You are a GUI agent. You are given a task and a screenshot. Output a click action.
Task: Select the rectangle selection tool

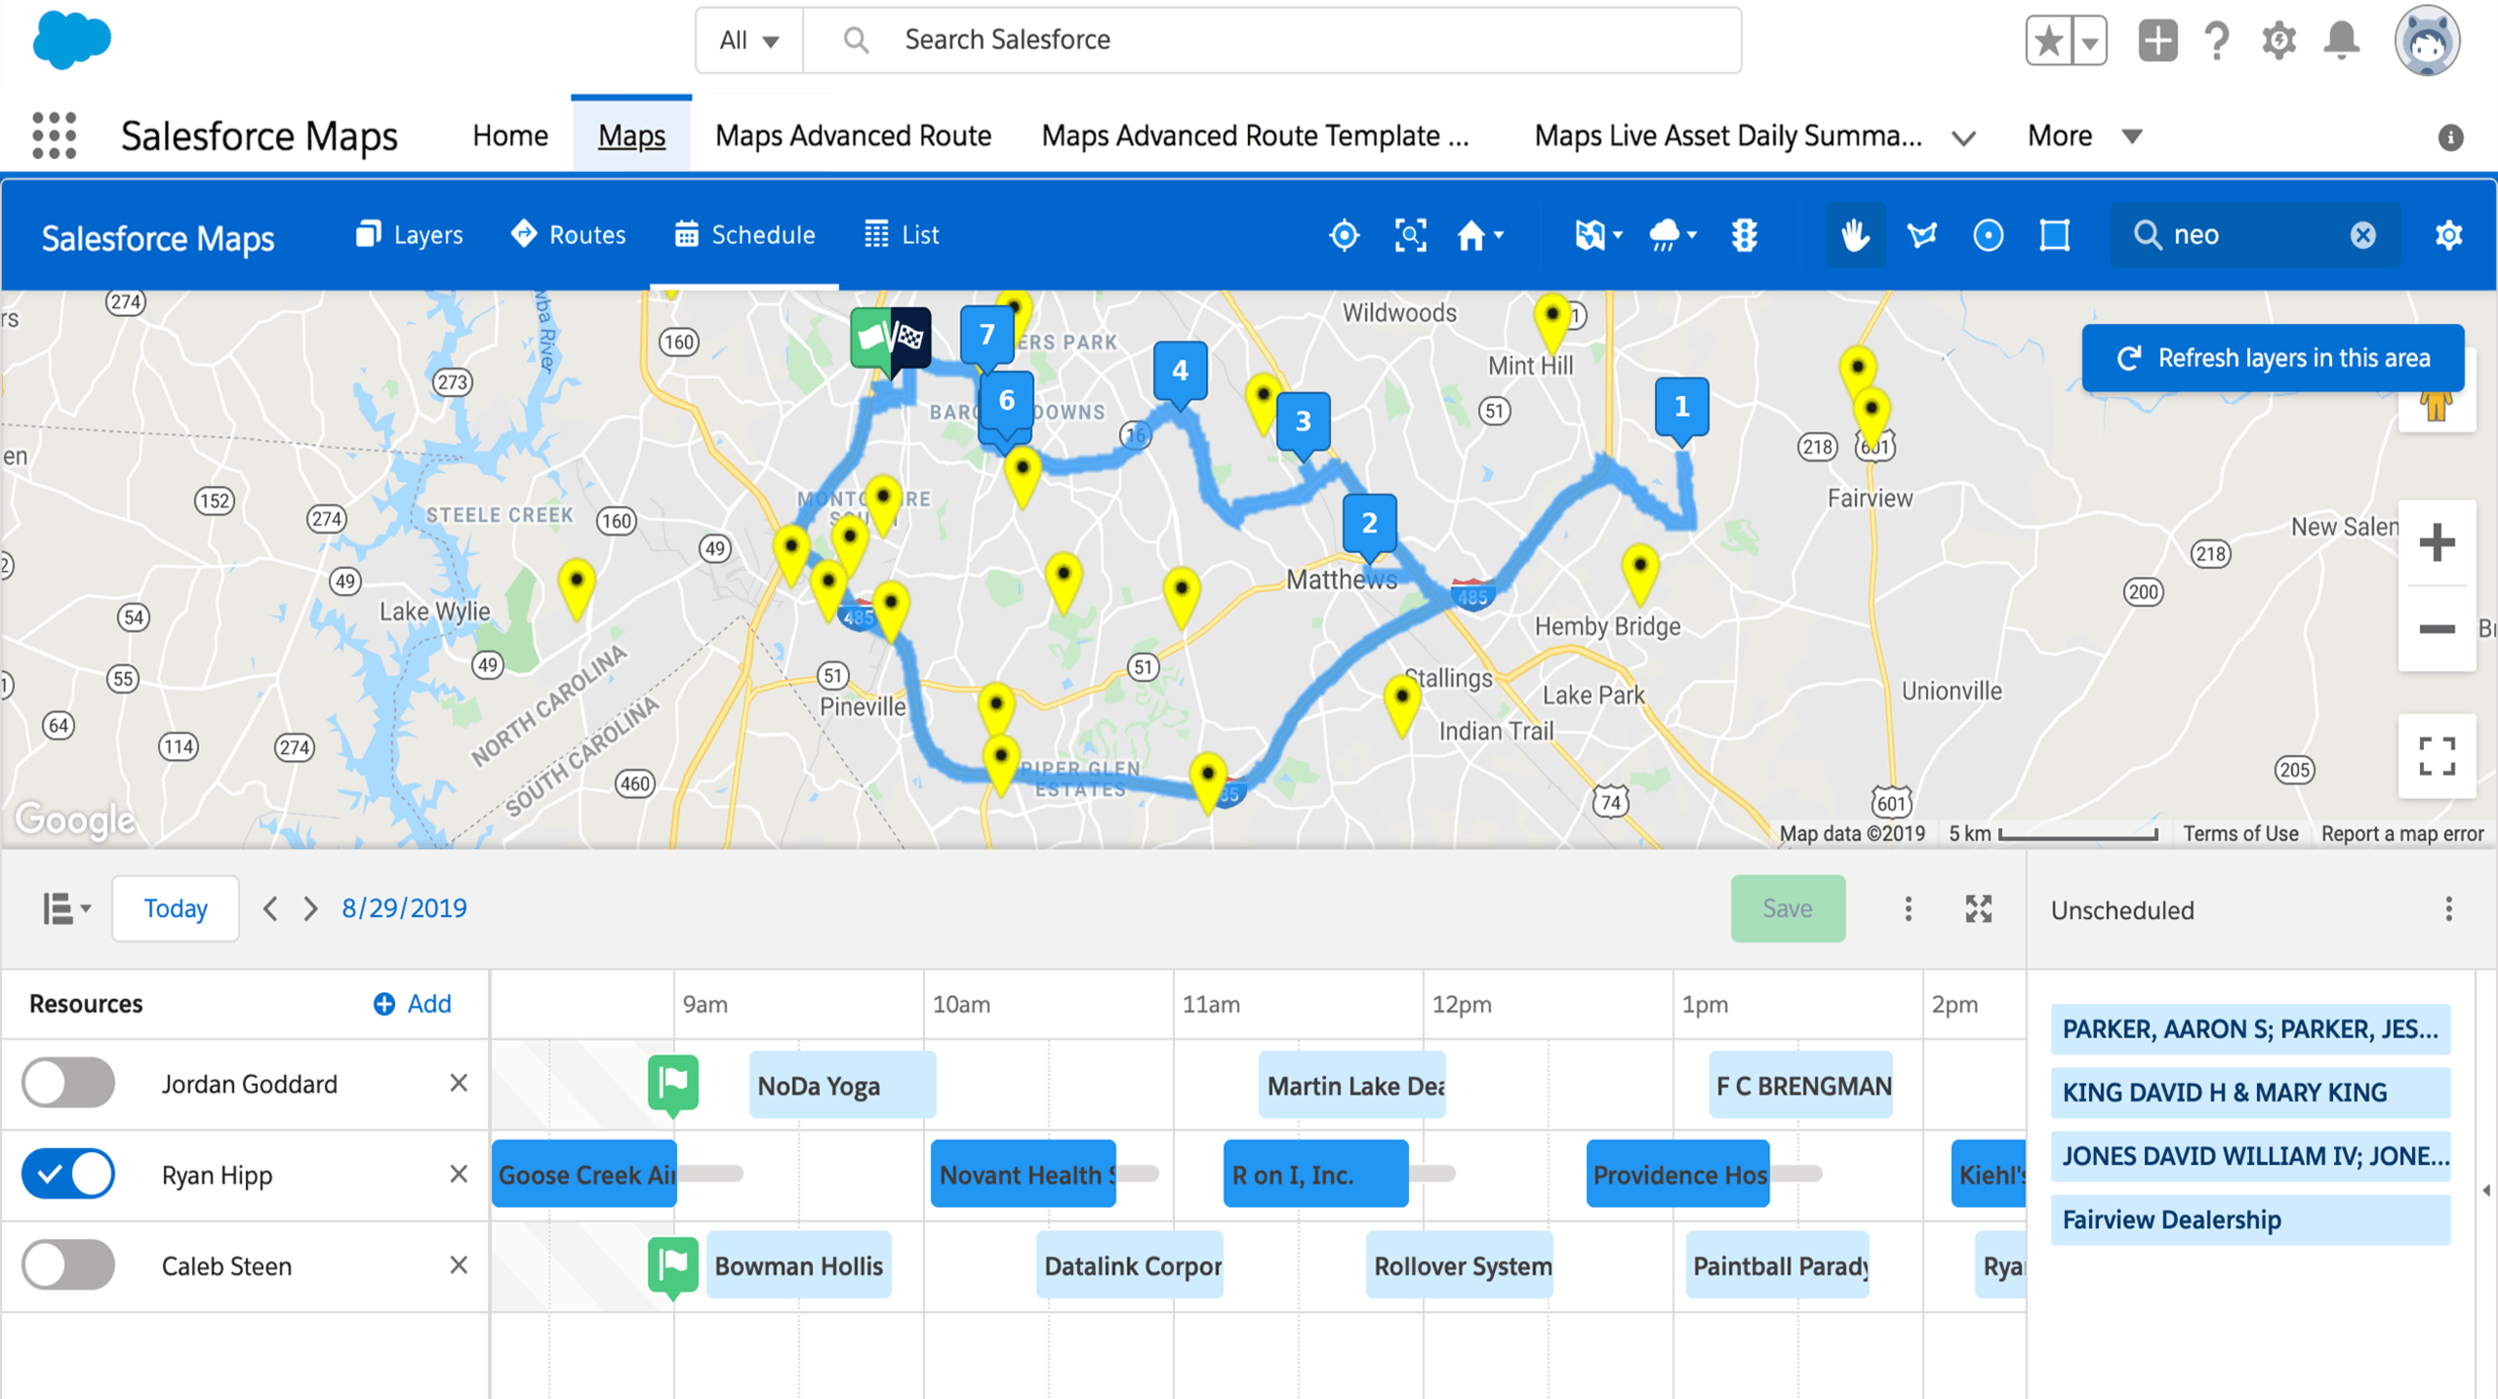point(2055,235)
